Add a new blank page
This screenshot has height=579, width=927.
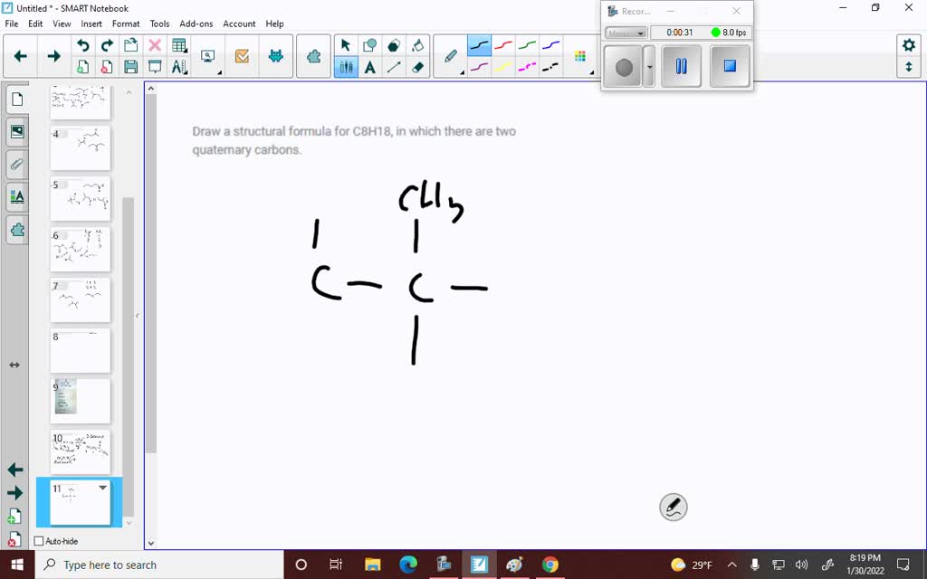(82, 65)
